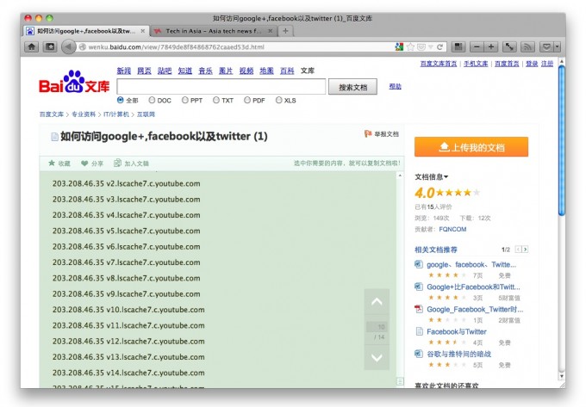
Task: Open the 贴吧 navigation link
Action: (x=165, y=71)
